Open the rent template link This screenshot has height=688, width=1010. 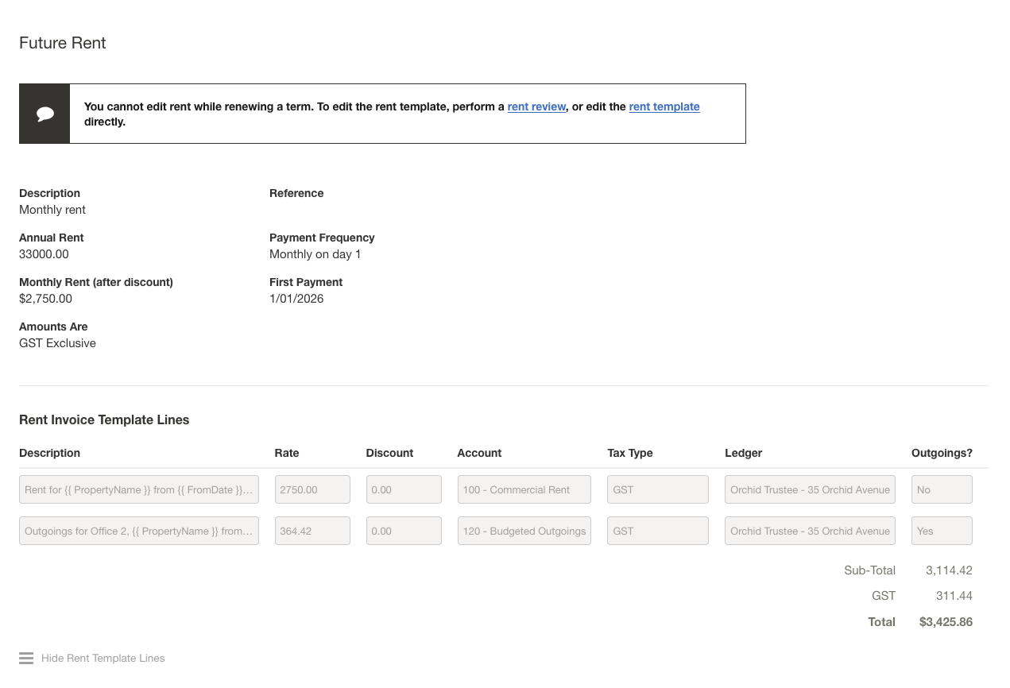pyautogui.click(x=664, y=106)
